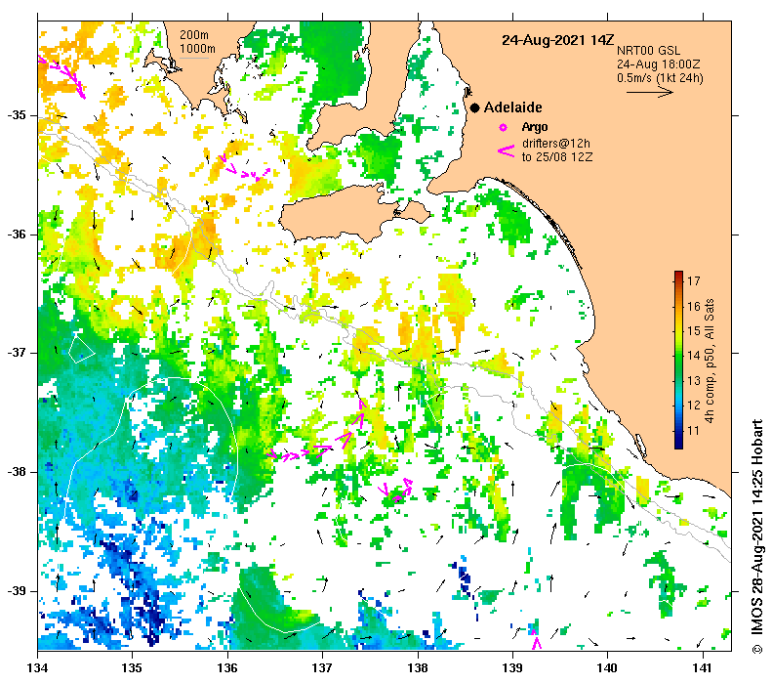Viewport: 772px width, 684px height.
Task: Click the '24-Aug 18:00Z' velocity timestamp
Action: pos(658,64)
